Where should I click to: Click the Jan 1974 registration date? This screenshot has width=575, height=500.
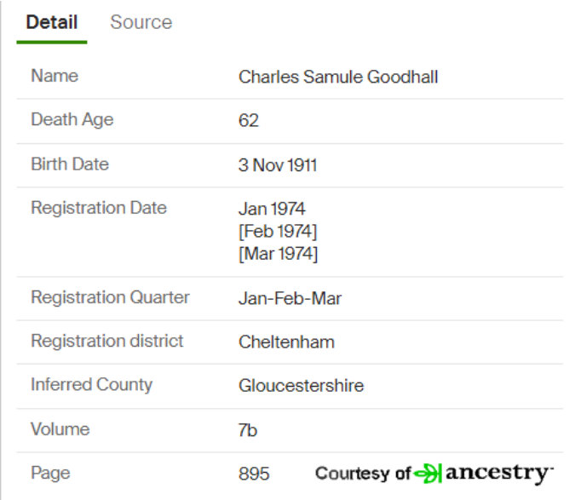point(272,209)
